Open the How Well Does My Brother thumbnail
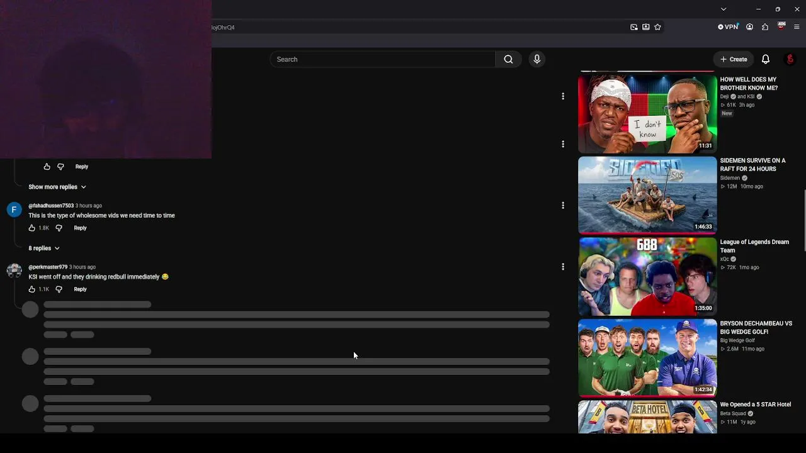 point(647,113)
